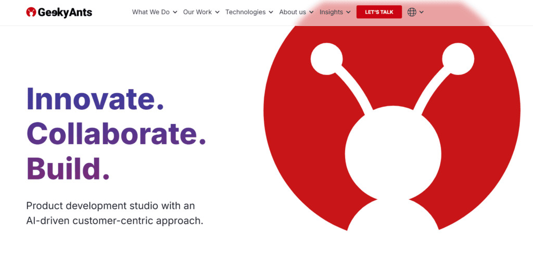Click the Product development studio tagline
The width and height of the screenshot is (533, 256).
click(110, 206)
